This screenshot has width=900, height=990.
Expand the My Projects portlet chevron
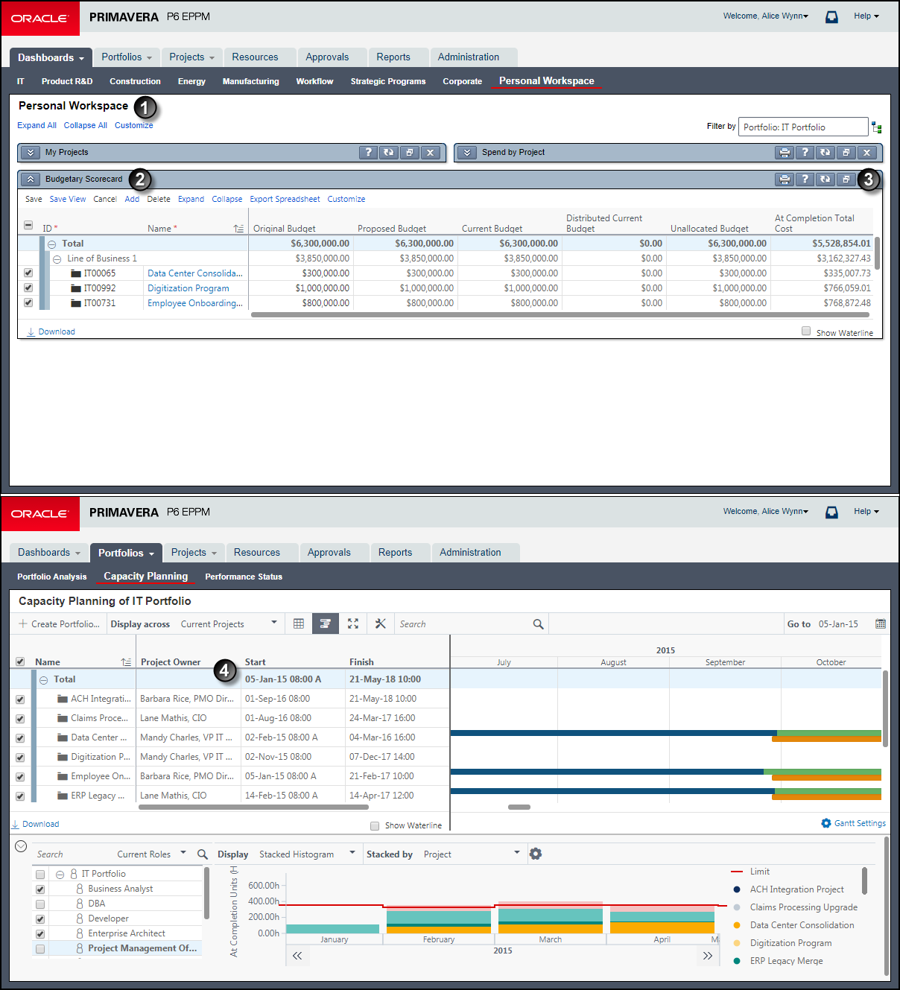30,153
